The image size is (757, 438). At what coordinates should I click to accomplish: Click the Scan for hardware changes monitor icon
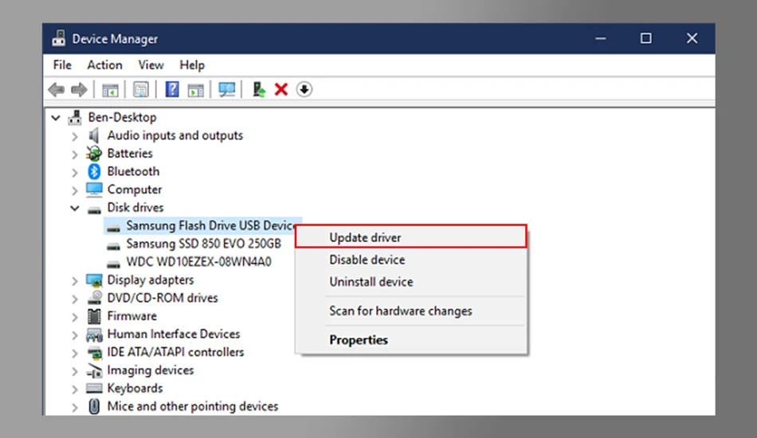[226, 90]
